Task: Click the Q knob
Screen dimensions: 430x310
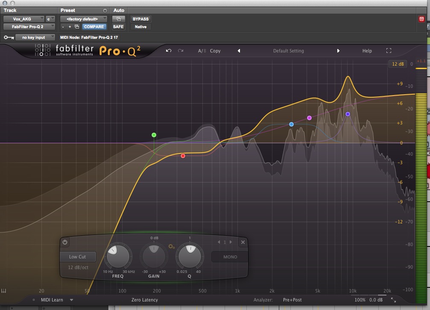Action: (190, 257)
